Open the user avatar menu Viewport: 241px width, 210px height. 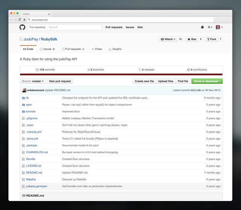pyautogui.click(x=219, y=27)
